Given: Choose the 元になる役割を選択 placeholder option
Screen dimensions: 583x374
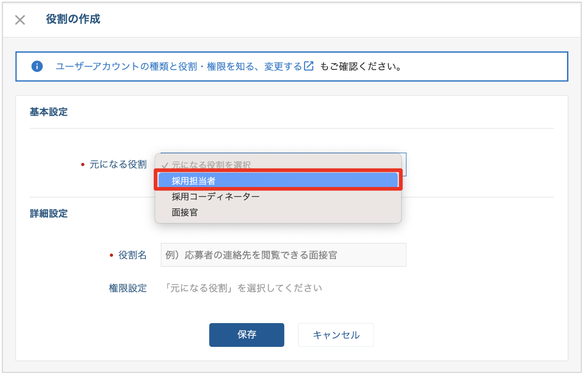Looking at the screenshot, I should [x=278, y=165].
